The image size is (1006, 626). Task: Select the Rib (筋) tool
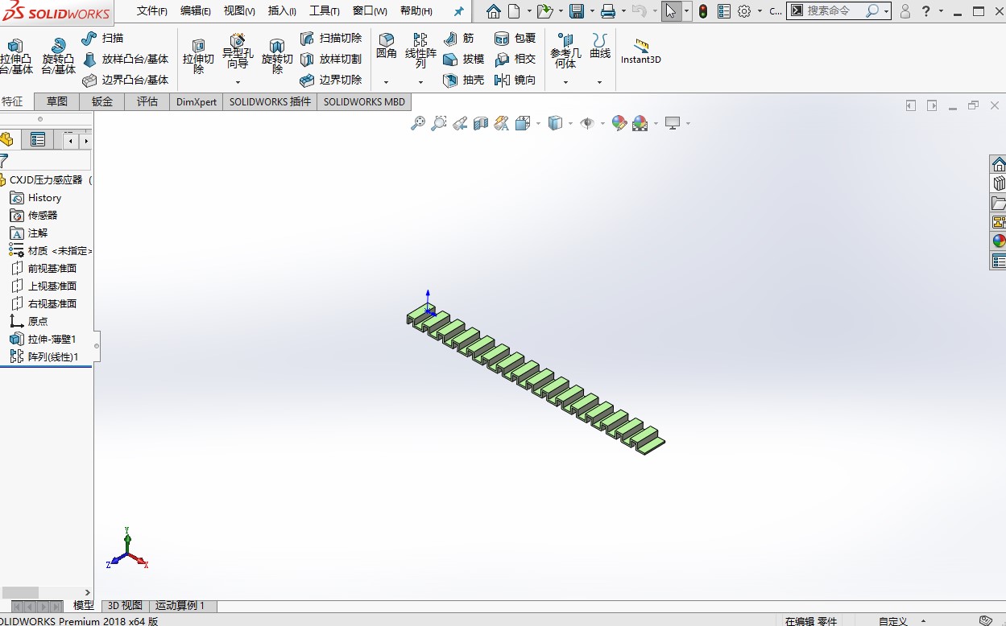coord(458,38)
